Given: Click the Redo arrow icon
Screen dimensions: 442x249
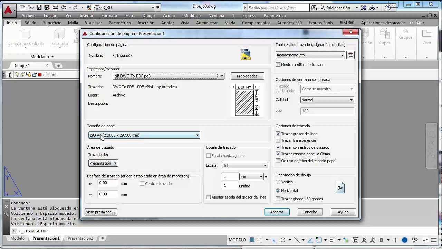Looking at the screenshot, I should click(x=76, y=7).
